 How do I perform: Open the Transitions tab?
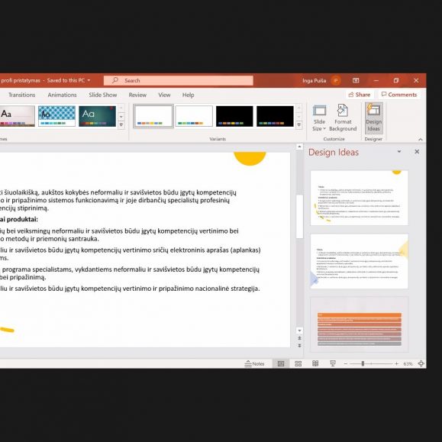point(21,95)
